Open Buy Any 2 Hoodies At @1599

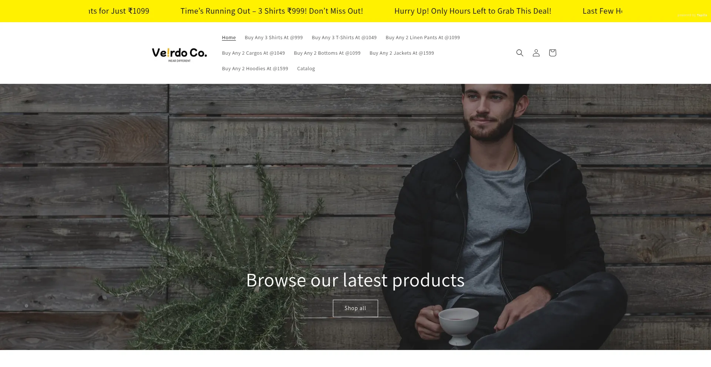click(255, 69)
